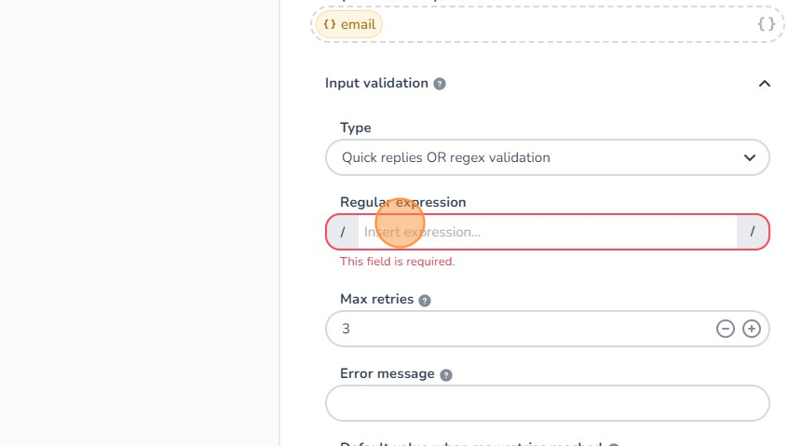Click into the Max retries number field
Image resolution: width=802 pixels, height=446 pixels.
[x=522, y=329]
